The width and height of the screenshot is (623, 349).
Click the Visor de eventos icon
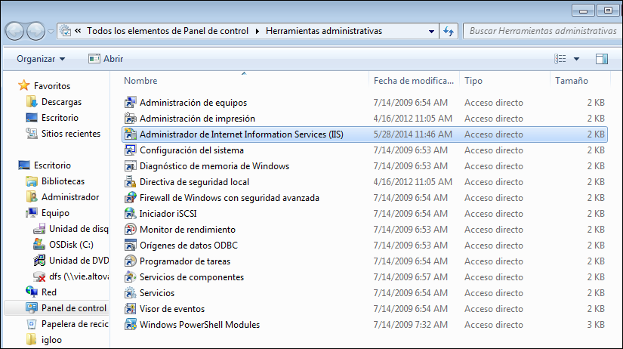tap(131, 309)
